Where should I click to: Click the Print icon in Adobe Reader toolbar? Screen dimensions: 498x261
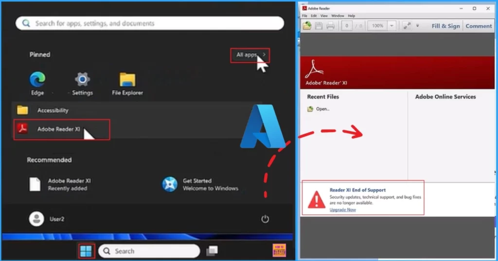click(330, 26)
